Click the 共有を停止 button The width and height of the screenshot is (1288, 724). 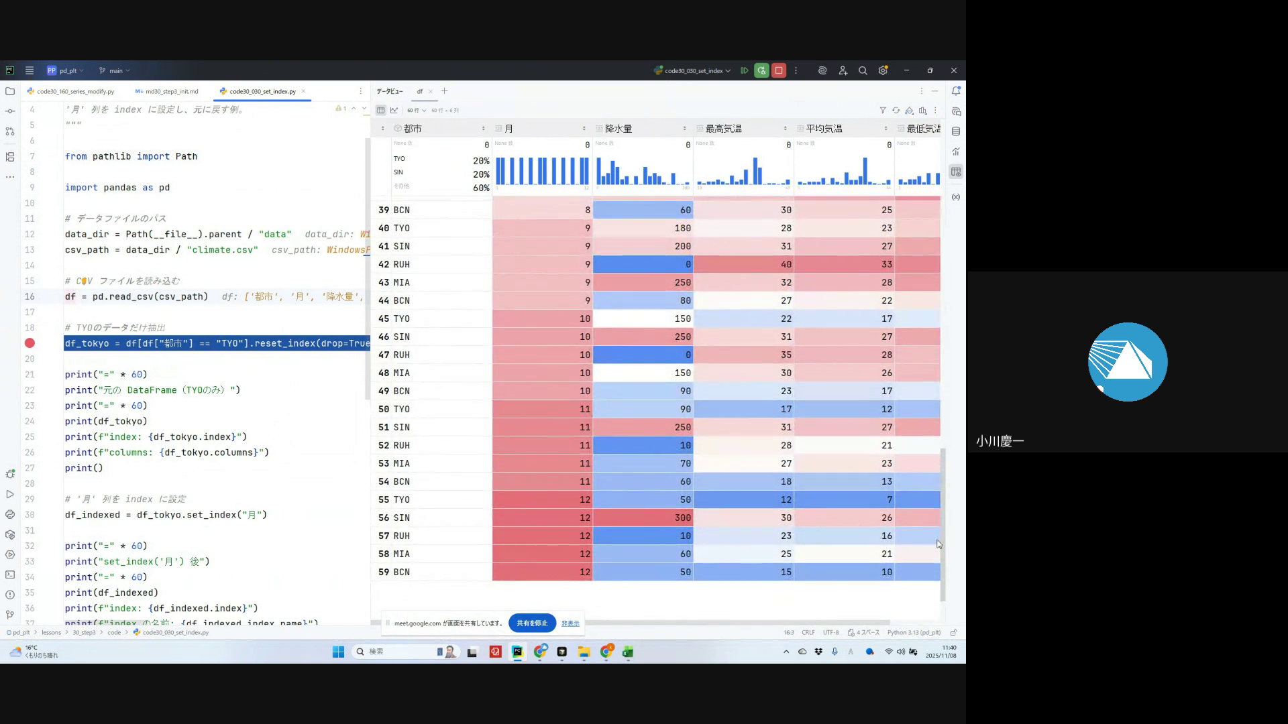(532, 623)
